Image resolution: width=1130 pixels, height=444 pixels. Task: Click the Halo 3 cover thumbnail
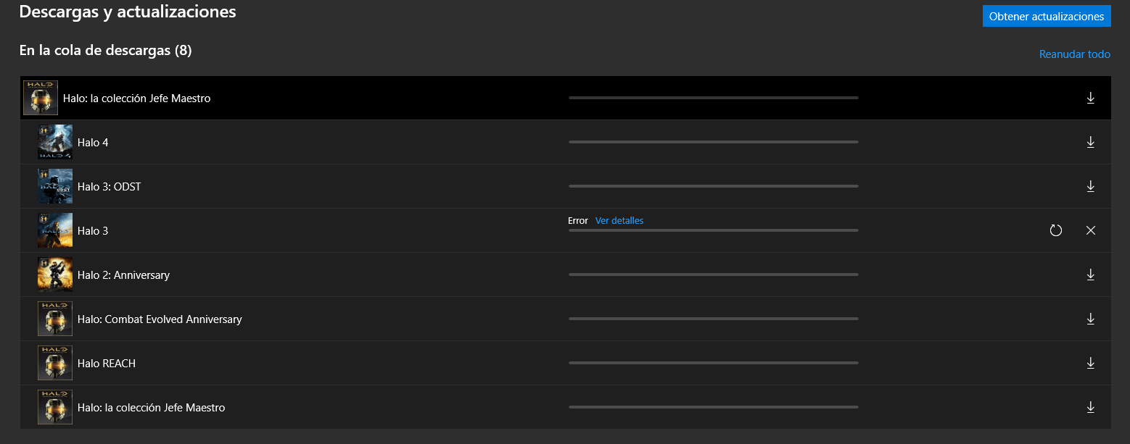55,230
